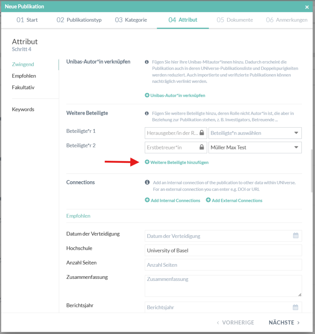Image resolution: width=315 pixels, height=334 pixels.
Task: Click Add External Connections link
Action: pyautogui.click(x=234, y=201)
